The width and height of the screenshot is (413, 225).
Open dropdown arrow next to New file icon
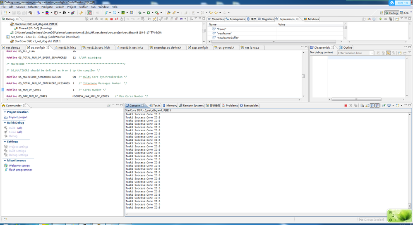[10, 13]
